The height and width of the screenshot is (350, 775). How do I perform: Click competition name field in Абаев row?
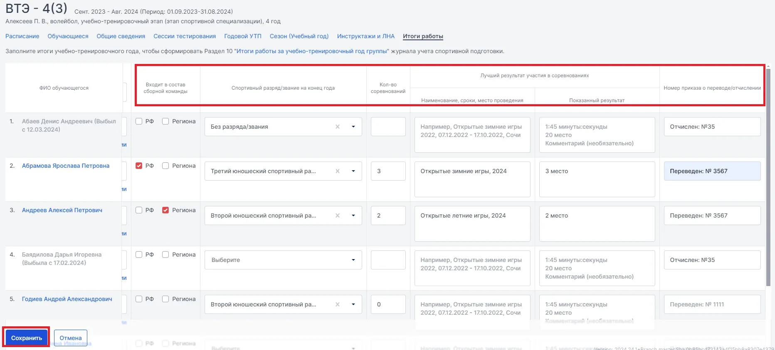point(472,135)
